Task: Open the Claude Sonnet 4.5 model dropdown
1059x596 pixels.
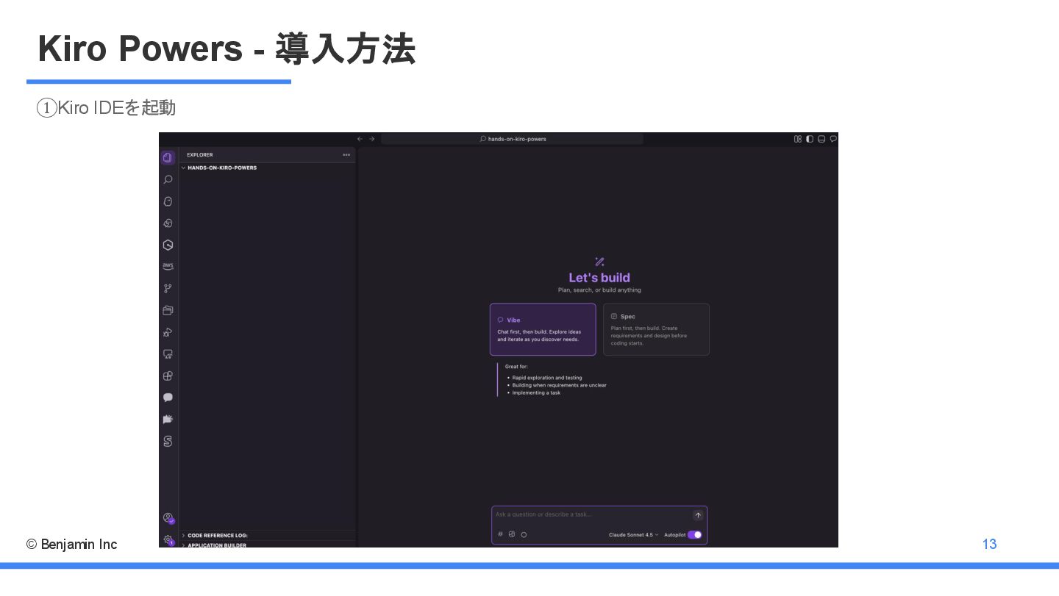Action: tap(633, 535)
